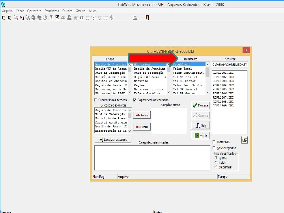Click Incremento list scroll-up arrow
284x213 pixels.
point(207,65)
